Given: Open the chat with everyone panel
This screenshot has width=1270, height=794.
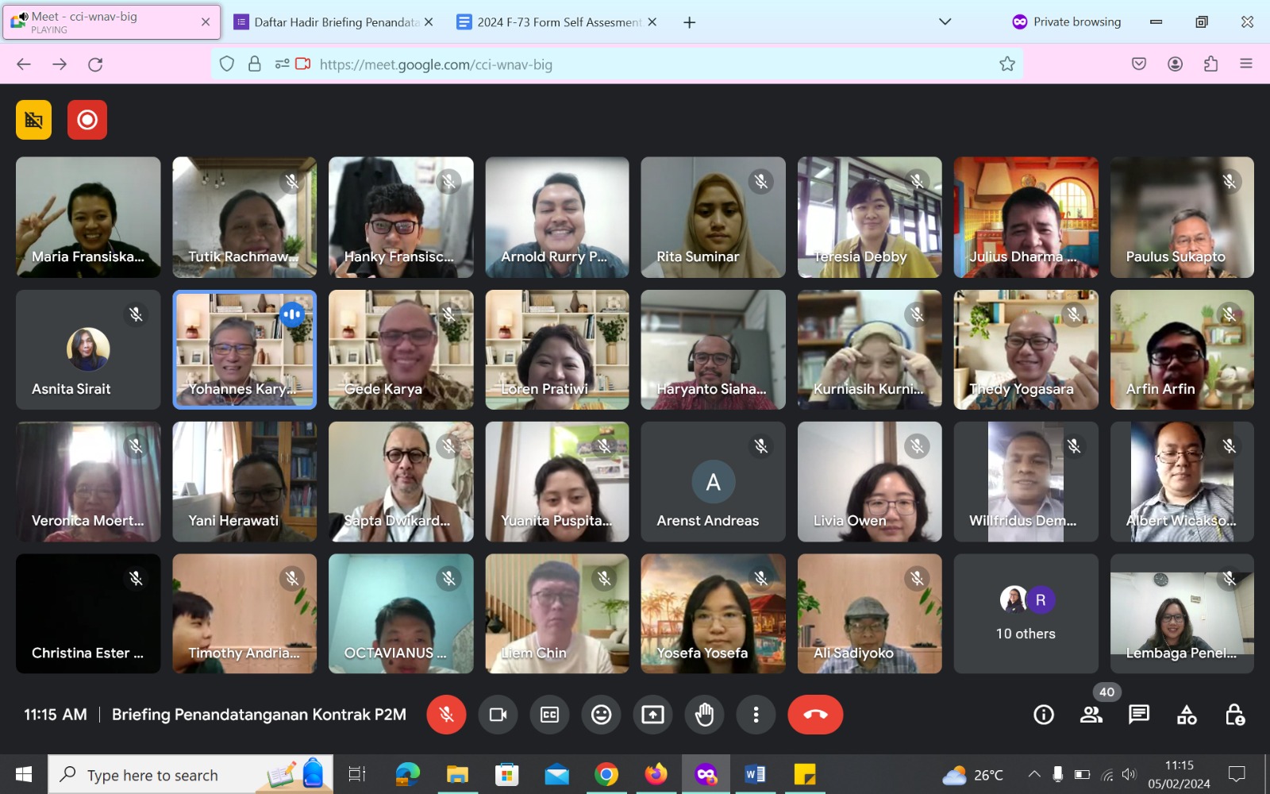Looking at the screenshot, I should coord(1139,715).
